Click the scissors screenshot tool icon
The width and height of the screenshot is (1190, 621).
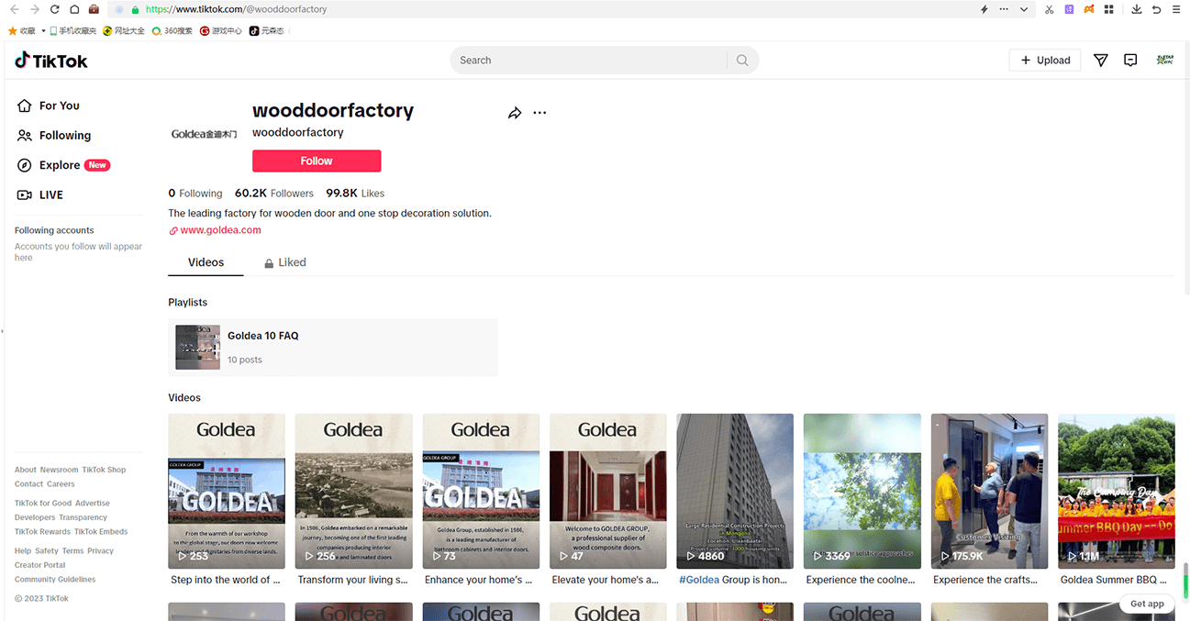(x=1050, y=9)
